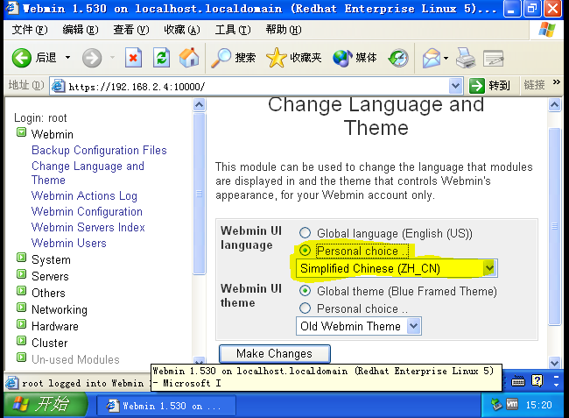Viewport: 569px width, 418px height.
Task: Select Global theme (Blue Framed Theme) radio
Action: click(x=305, y=291)
